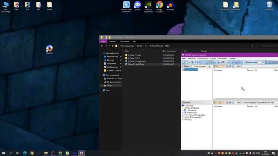Viewport: 278px width, 156px height.
Task: Sort Explorer by 'Дата изменения' column
Action: (x=169, y=51)
